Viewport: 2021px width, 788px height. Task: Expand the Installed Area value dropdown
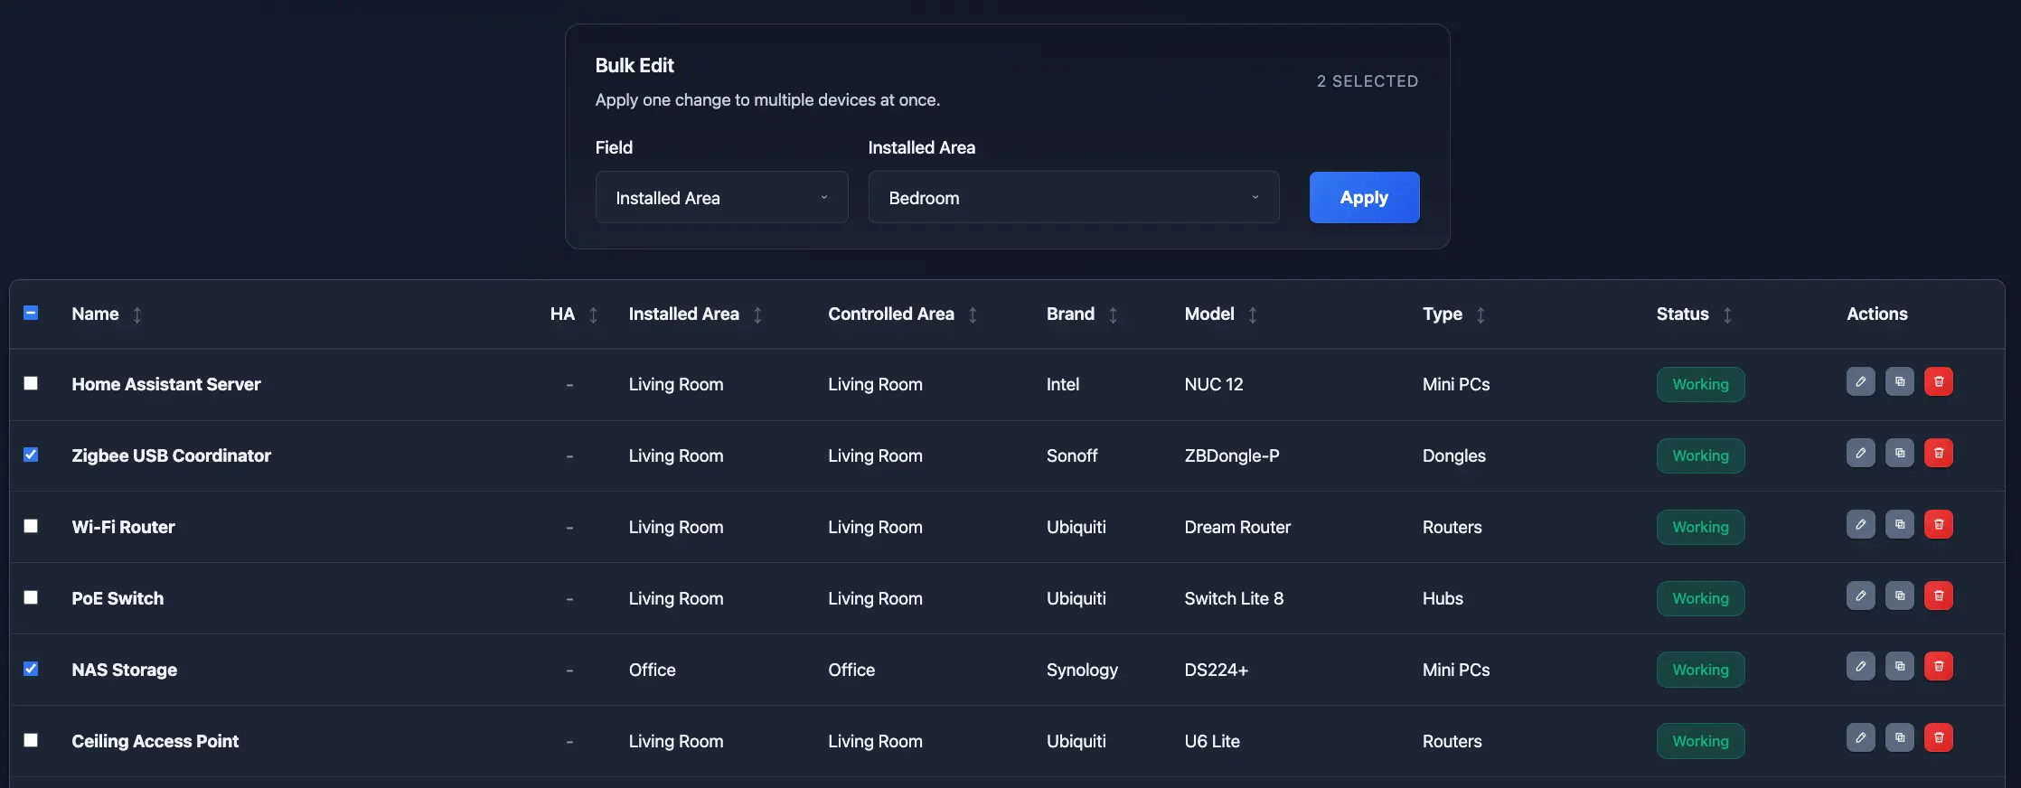click(x=1073, y=198)
